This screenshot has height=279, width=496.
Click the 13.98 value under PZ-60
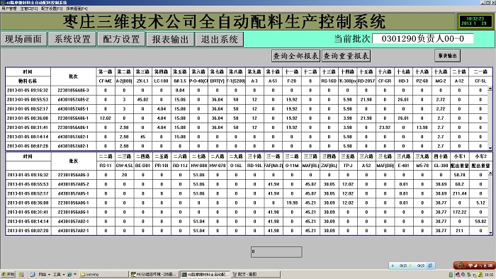click(x=422, y=127)
